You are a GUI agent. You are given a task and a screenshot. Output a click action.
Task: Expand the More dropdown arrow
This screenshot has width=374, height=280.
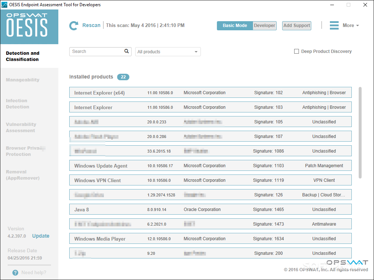tap(358, 26)
